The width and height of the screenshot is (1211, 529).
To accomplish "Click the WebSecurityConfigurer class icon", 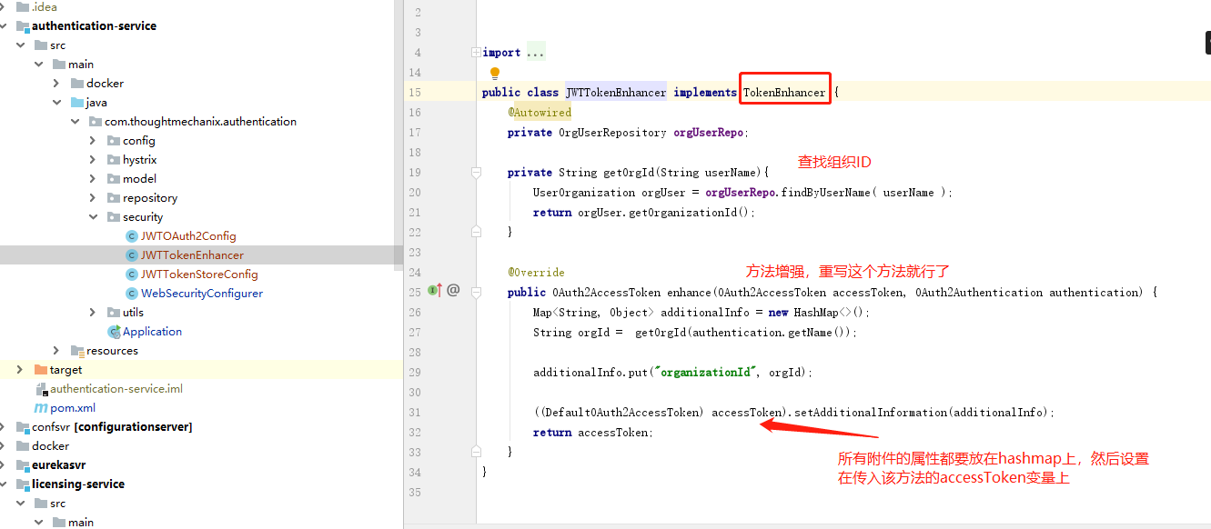I will point(132,294).
